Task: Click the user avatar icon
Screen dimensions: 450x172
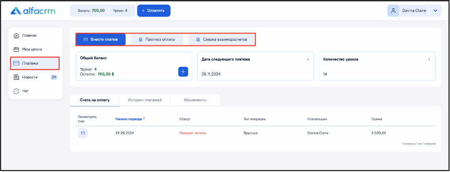Action: pos(393,11)
